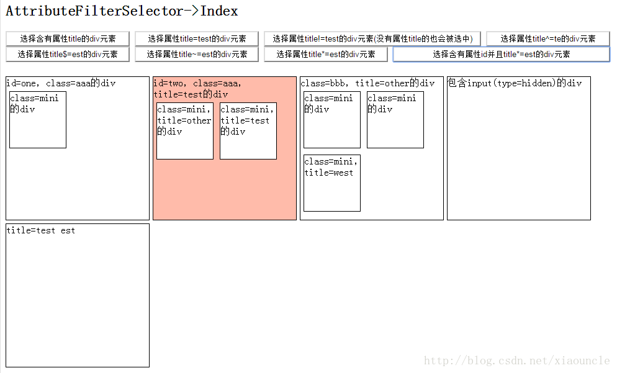The height and width of the screenshot is (373, 617).
Task: Click text 'title=test est'
Action: click(41, 230)
